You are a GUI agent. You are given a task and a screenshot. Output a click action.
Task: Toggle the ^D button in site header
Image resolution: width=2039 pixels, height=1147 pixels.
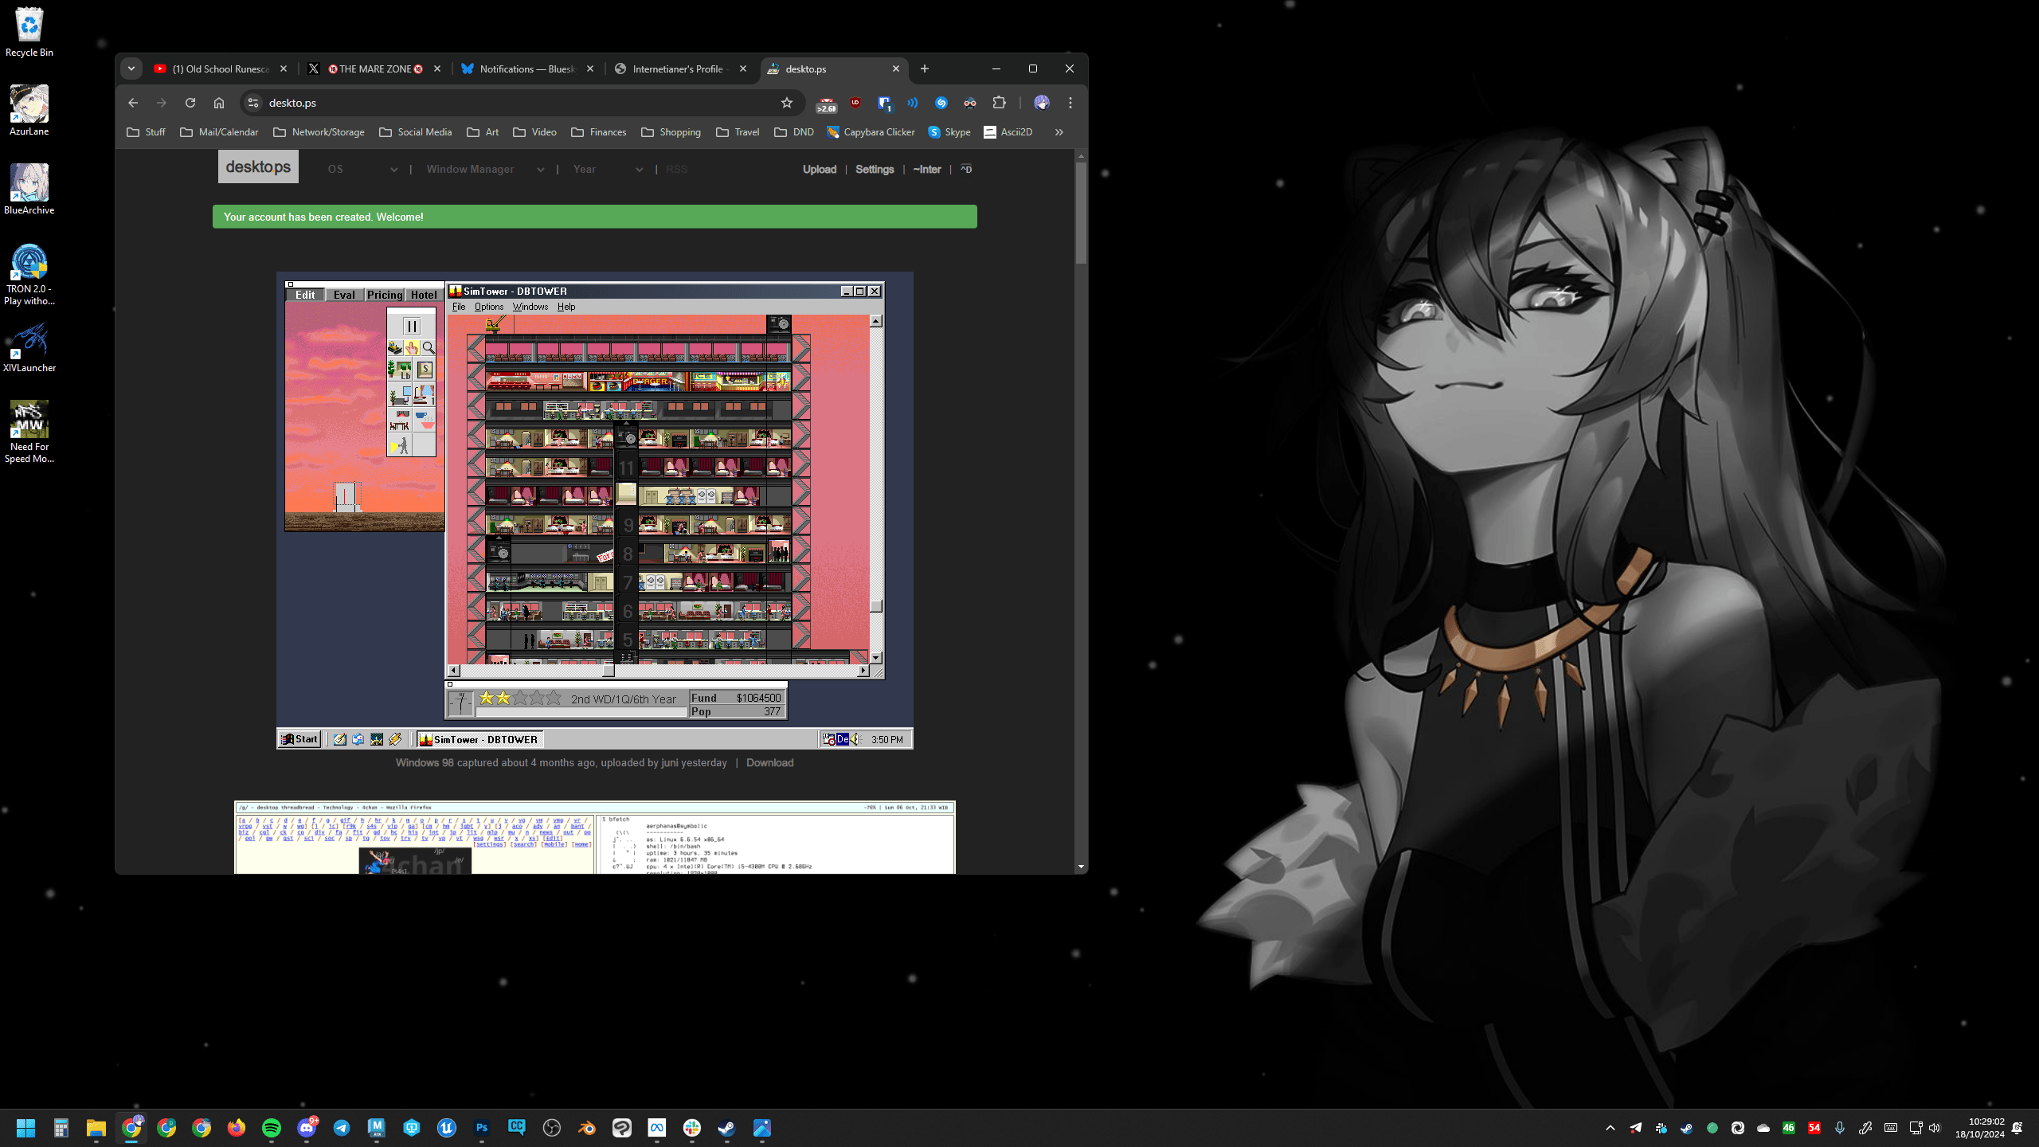click(966, 170)
